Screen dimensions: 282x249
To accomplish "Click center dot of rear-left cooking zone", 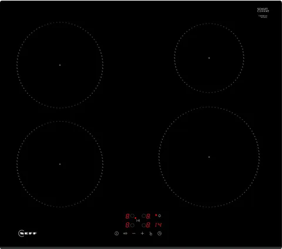I will tap(60, 65).
